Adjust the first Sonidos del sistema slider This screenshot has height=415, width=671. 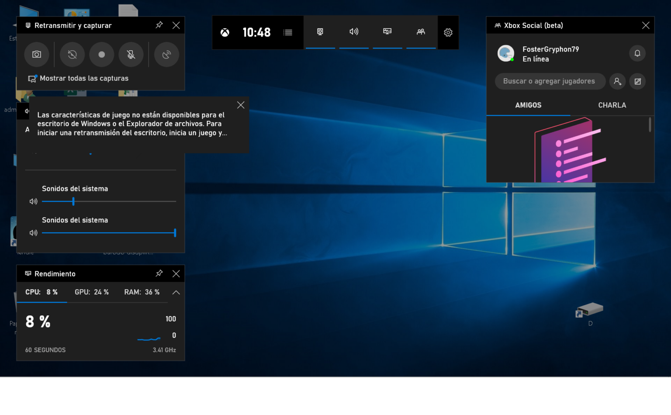(109, 201)
